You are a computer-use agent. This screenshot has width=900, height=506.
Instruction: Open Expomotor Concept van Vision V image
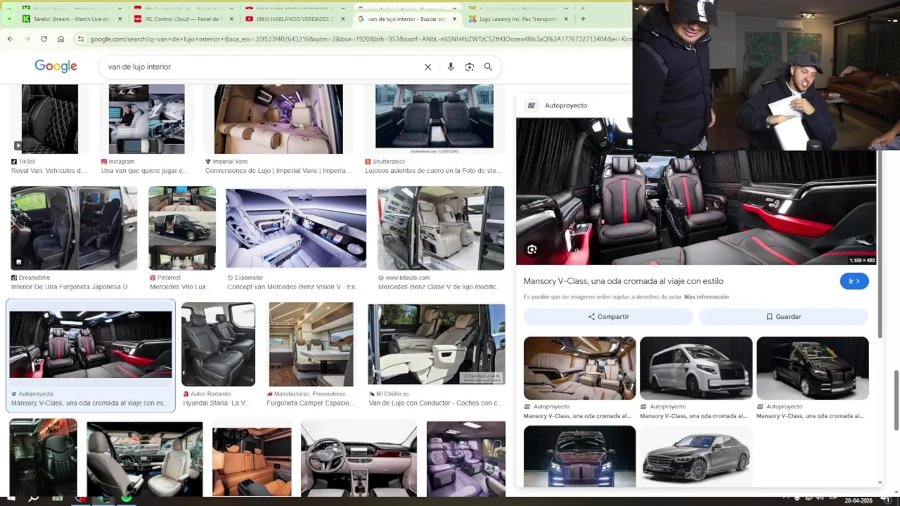pos(296,228)
